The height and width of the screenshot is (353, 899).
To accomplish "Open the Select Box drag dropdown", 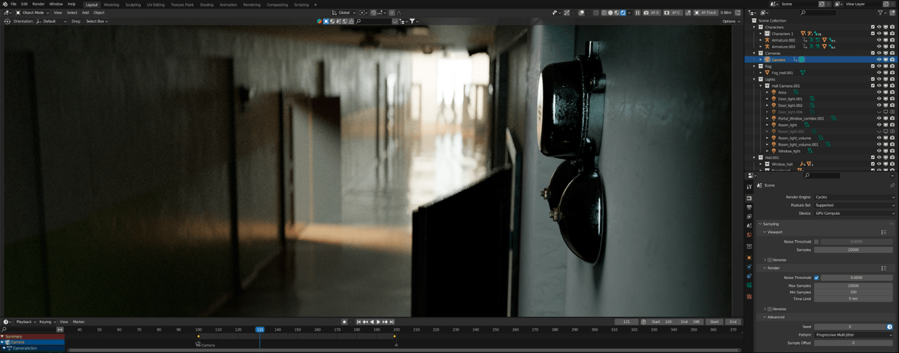I will [x=97, y=21].
